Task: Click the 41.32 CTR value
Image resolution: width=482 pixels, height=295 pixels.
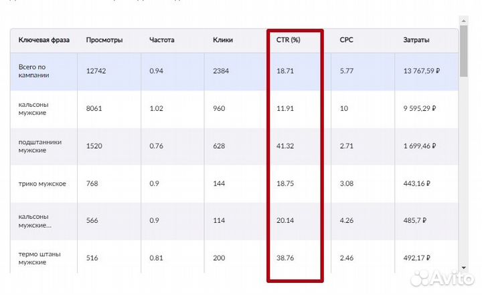Action: pyautogui.click(x=286, y=145)
